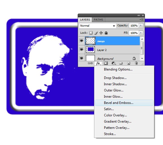Click the Background layer thumbnail
Viewport: 163px width, 145px height.
tap(90, 58)
